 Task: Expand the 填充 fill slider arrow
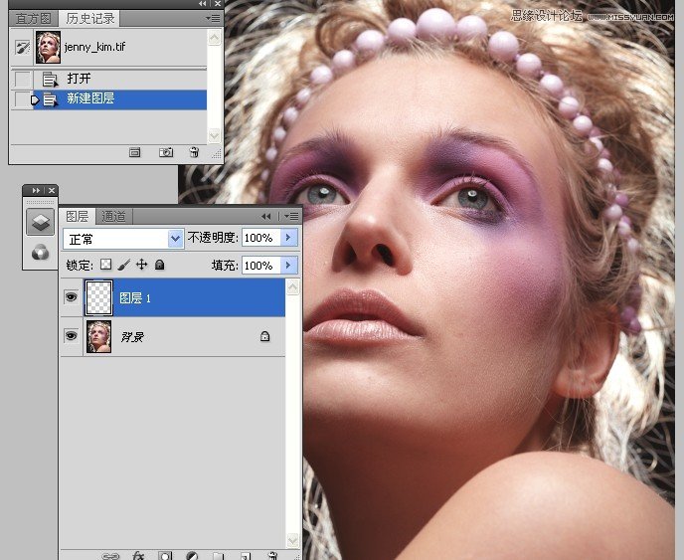click(289, 266)
